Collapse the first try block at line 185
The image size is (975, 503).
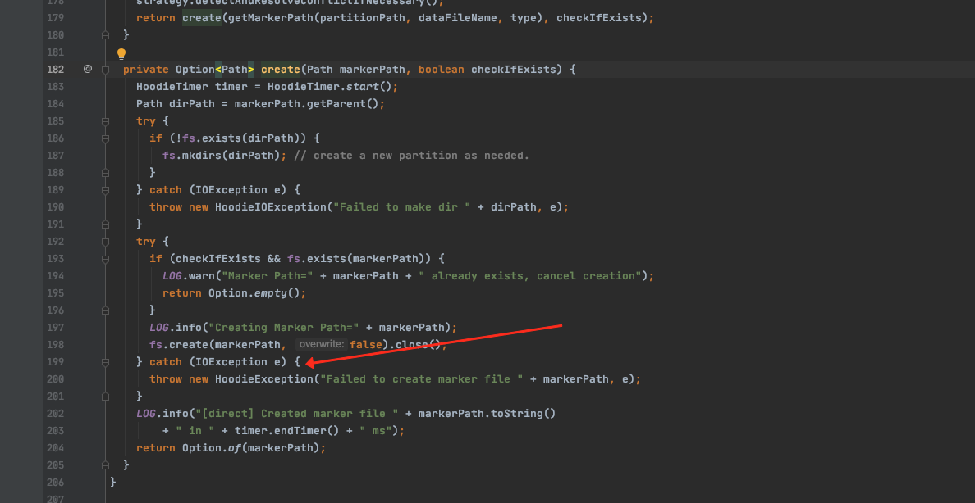coord(106,121)
